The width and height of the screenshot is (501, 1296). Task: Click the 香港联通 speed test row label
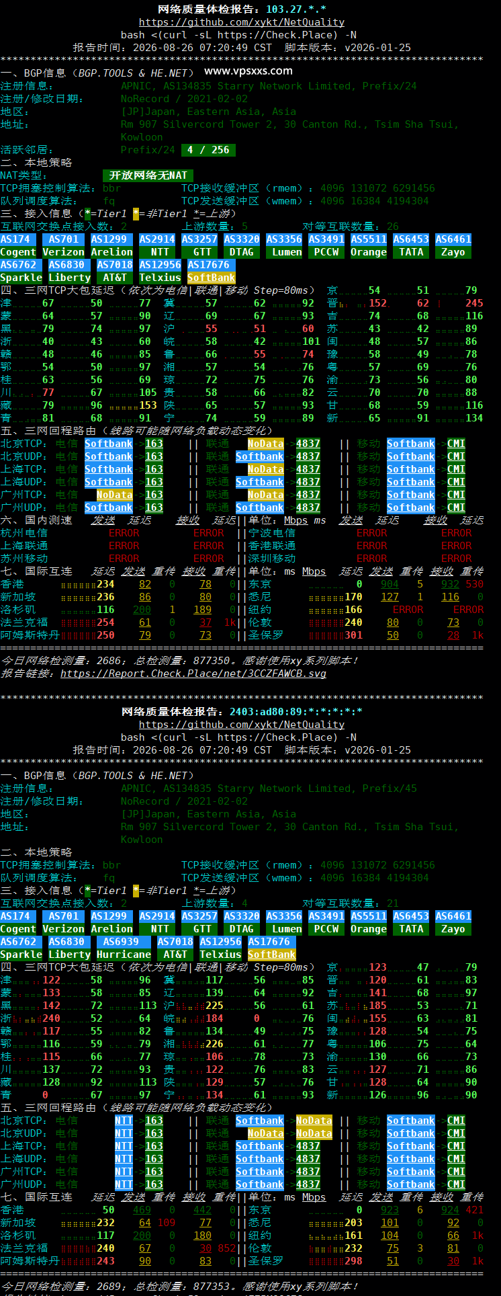(x=272, y=546)
